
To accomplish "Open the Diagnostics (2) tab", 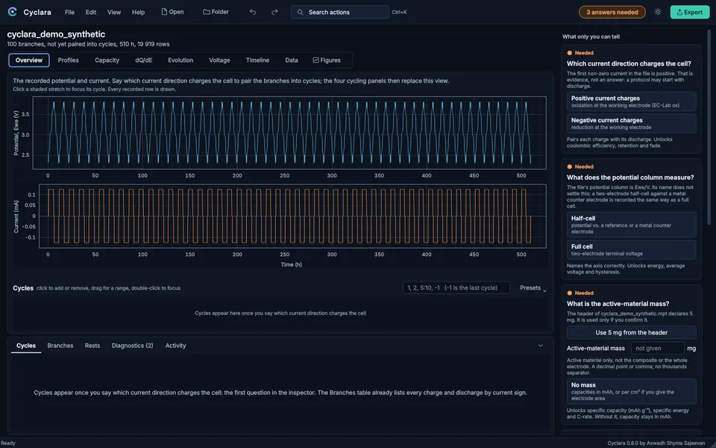I will (133, 346).
